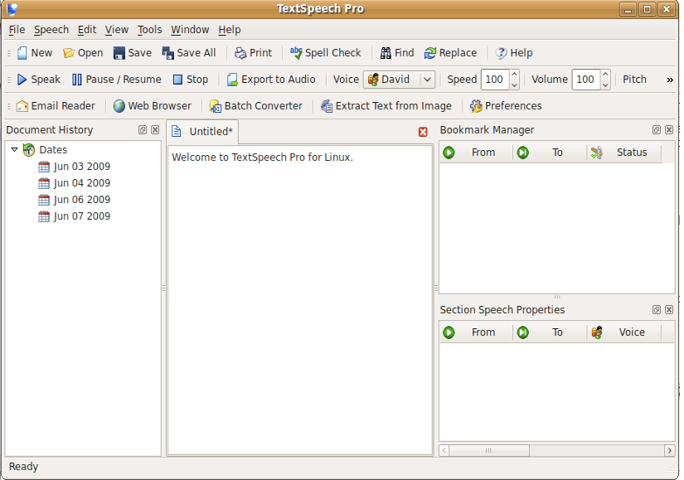
Task: Pin the Bookmark Manager panel
Action: click(x=656, y=129)
